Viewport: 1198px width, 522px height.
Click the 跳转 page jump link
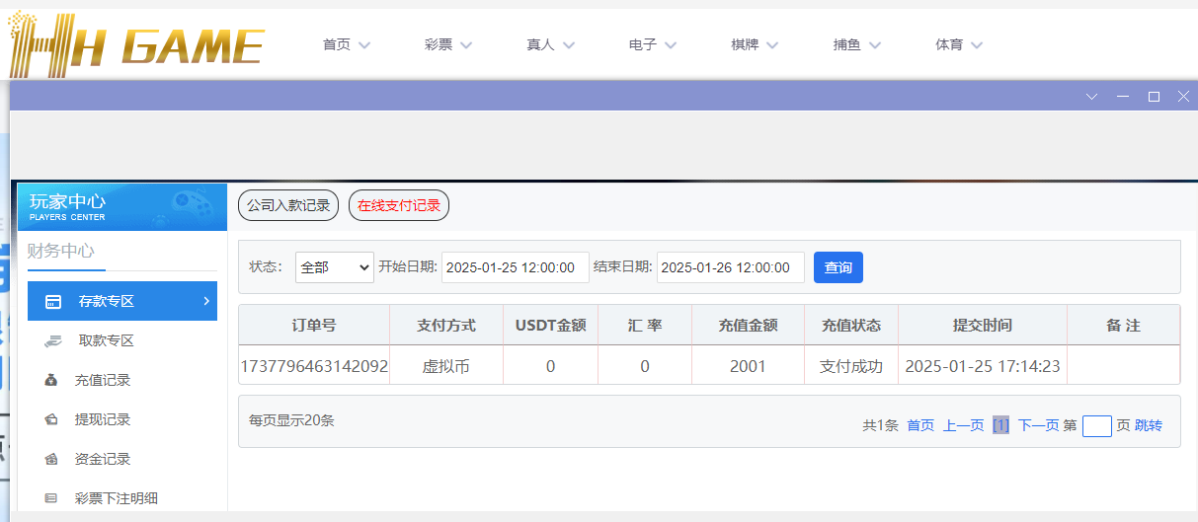click(x=1149, y=425)
